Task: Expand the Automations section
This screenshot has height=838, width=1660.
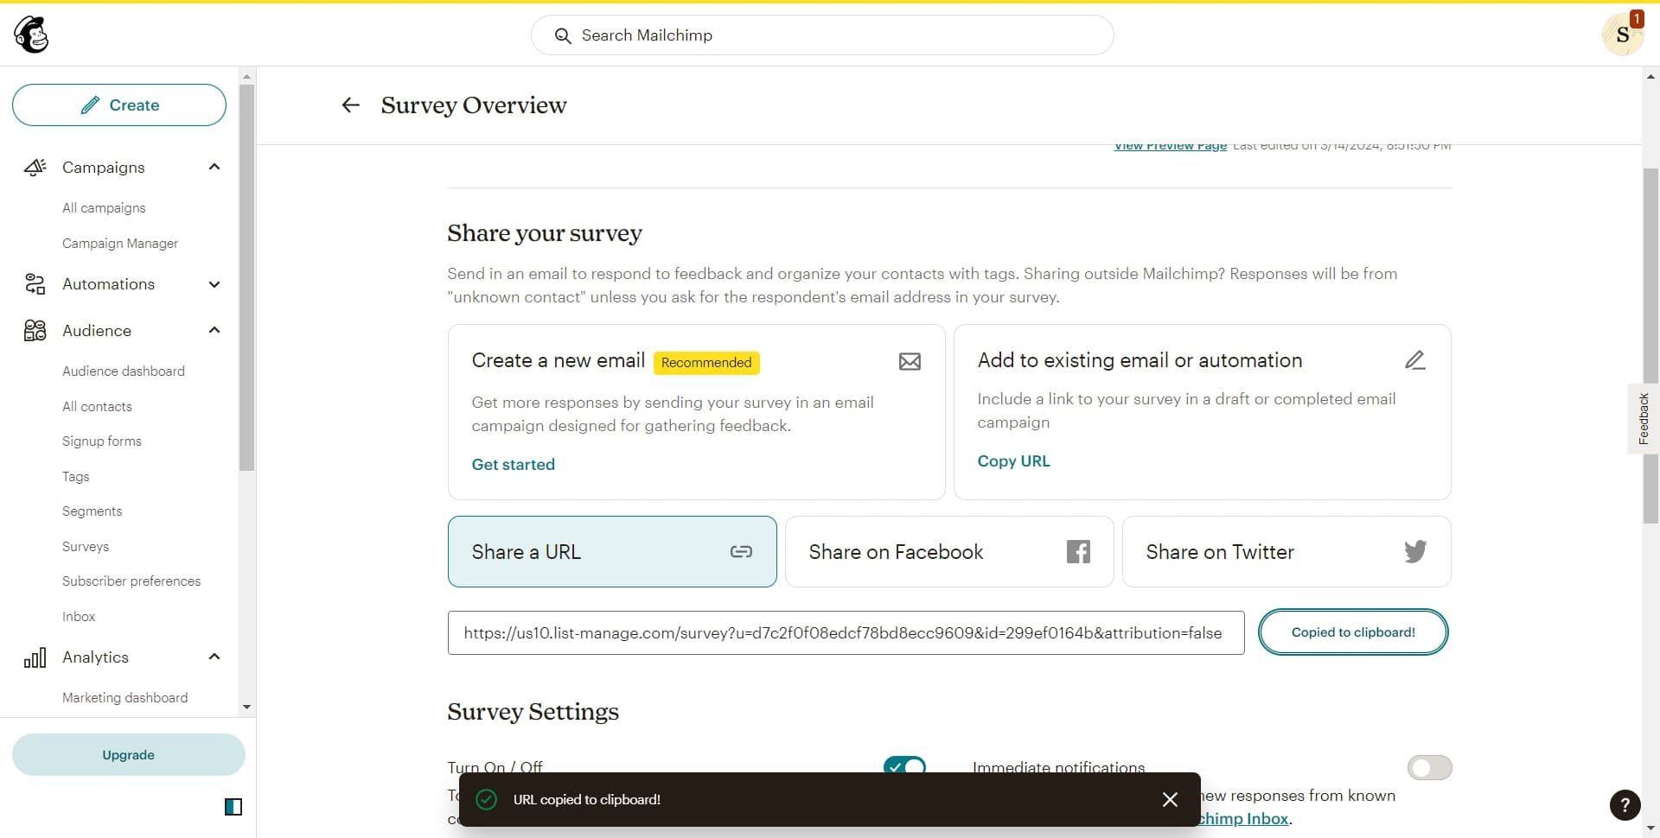Action: tap(214, 283)
